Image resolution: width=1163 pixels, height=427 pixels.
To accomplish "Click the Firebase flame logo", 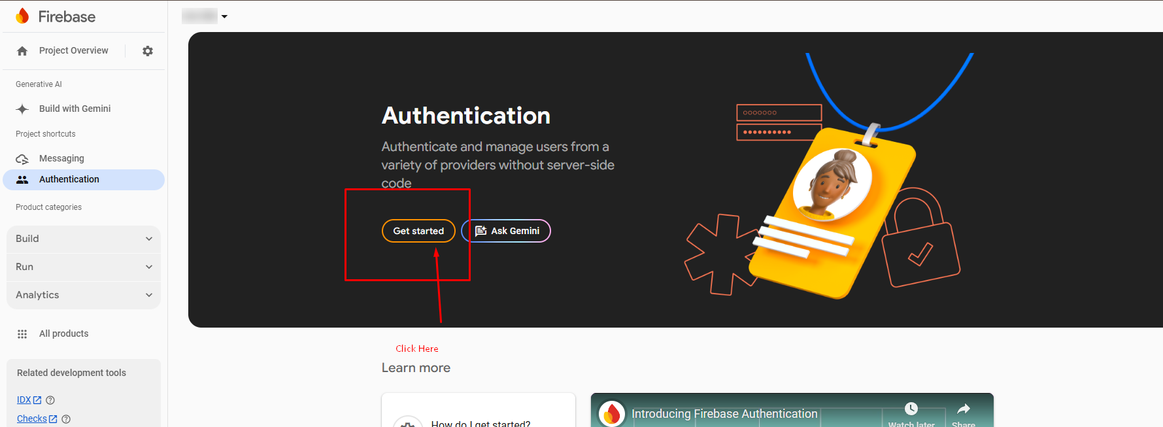I will point(22,16).
